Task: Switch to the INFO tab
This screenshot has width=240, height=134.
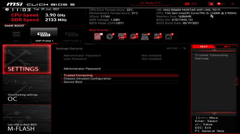Action: [227, 47]
